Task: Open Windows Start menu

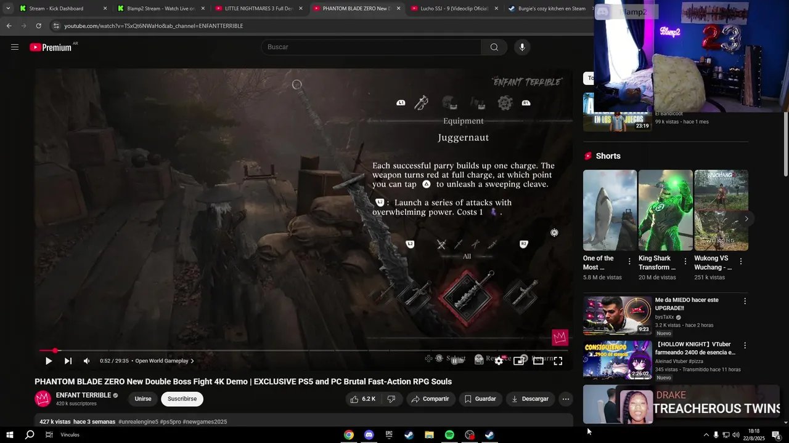Action: 9,434
